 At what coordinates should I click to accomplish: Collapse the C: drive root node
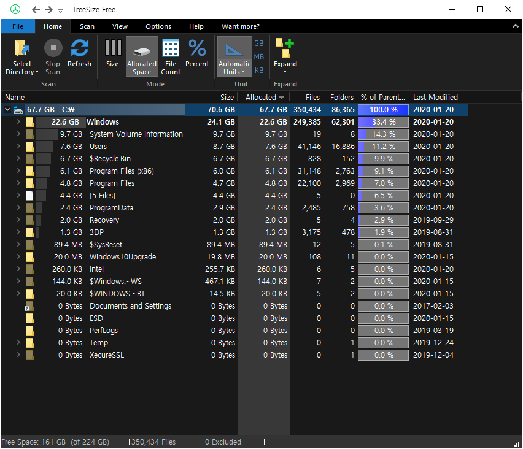click(7, 109)
